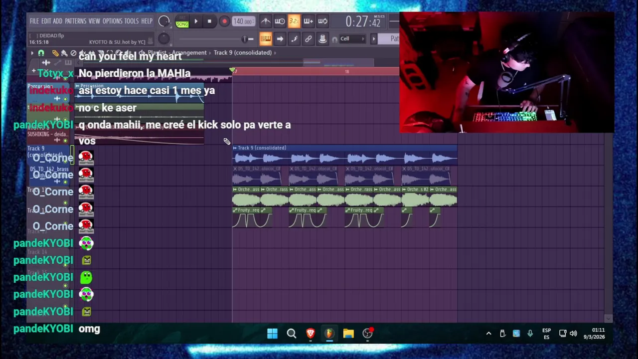Screen dimensions: 638x359
Task: Click the brush-shaped icon beside the link icon
Action: 294,39
